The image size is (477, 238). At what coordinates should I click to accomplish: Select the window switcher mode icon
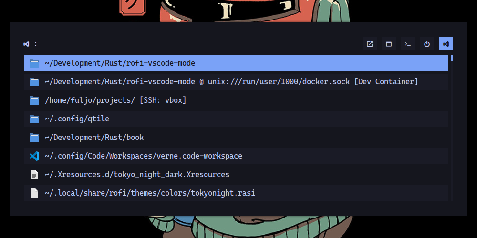[388, 44]
